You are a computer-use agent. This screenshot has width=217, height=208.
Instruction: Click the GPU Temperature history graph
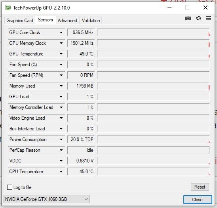[153, 54]
